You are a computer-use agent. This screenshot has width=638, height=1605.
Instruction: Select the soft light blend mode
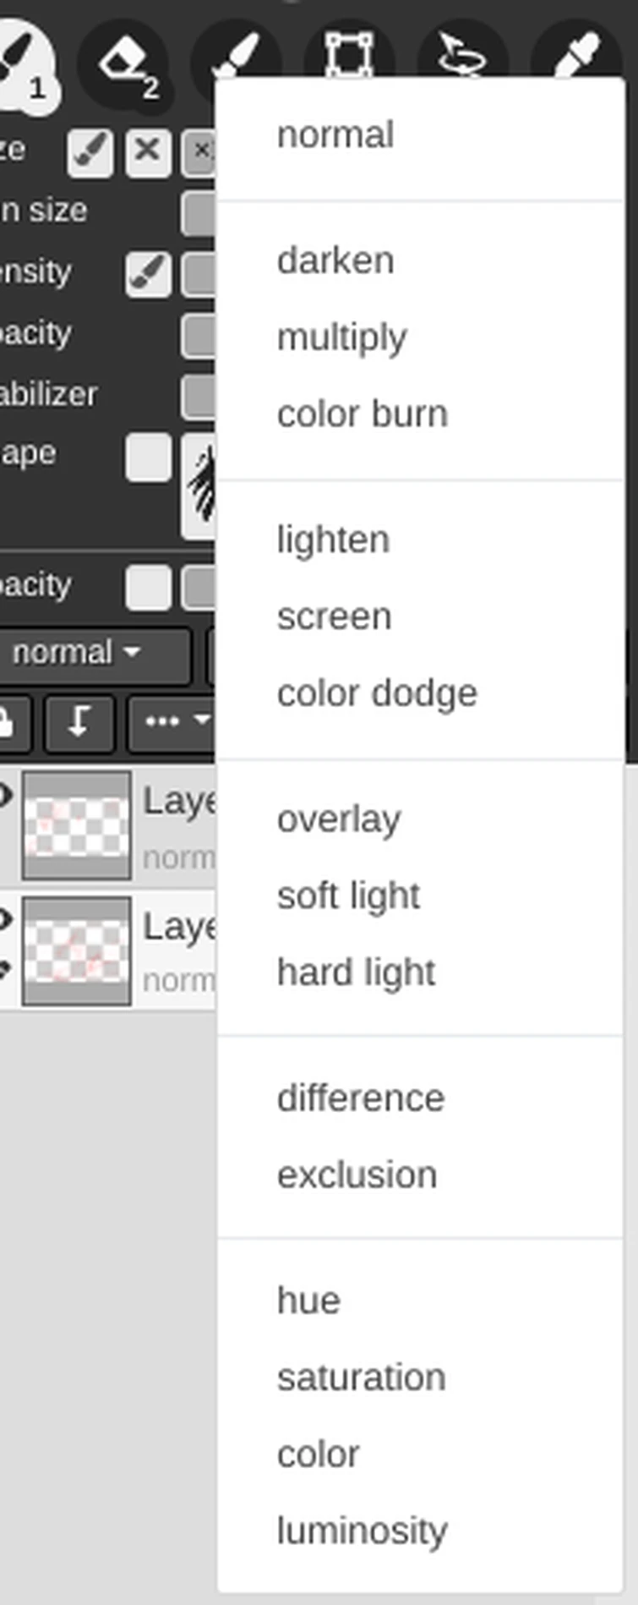pyautogui.click(x=348, y=896)
